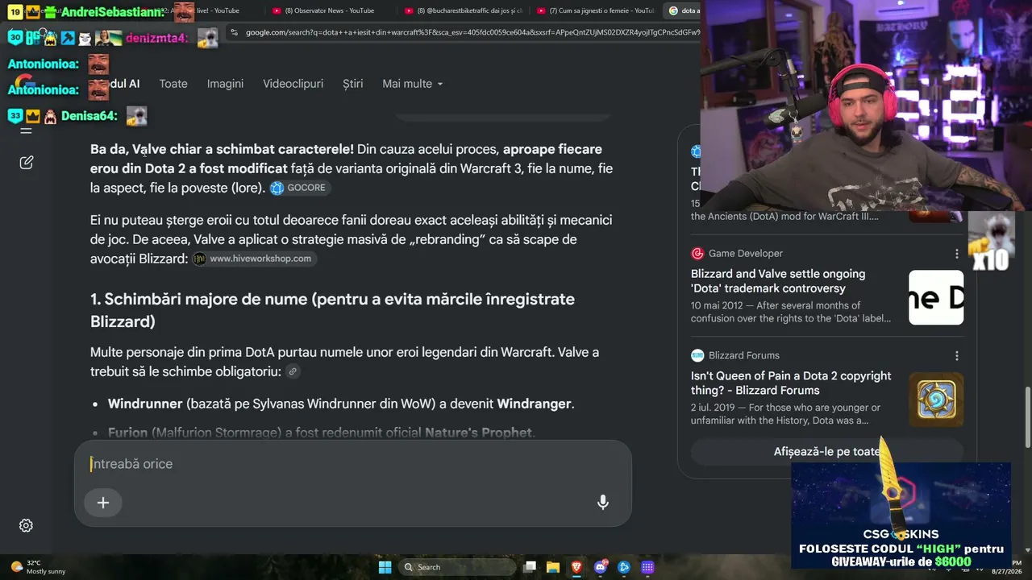This screenshot has width=1032, height=580.
Task: Click the page vertical scrollbar thumb
Action: point(1027,417)
